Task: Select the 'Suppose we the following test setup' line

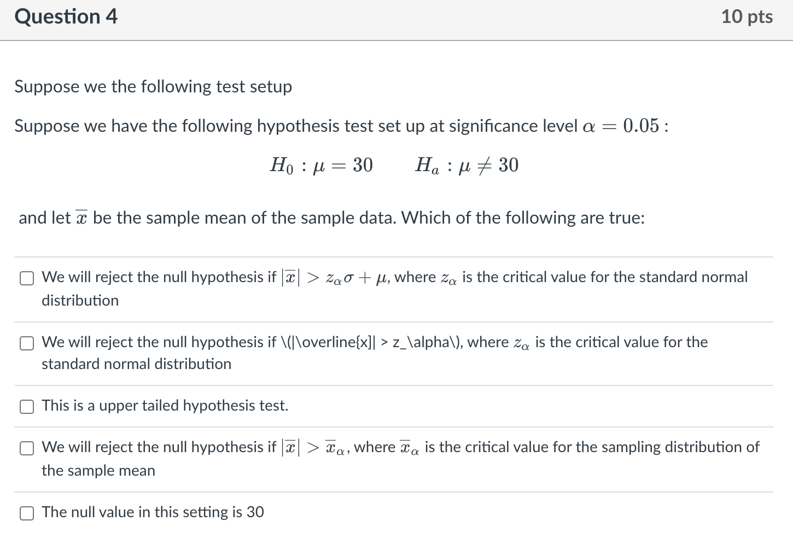Action: (x=153, y=86)
